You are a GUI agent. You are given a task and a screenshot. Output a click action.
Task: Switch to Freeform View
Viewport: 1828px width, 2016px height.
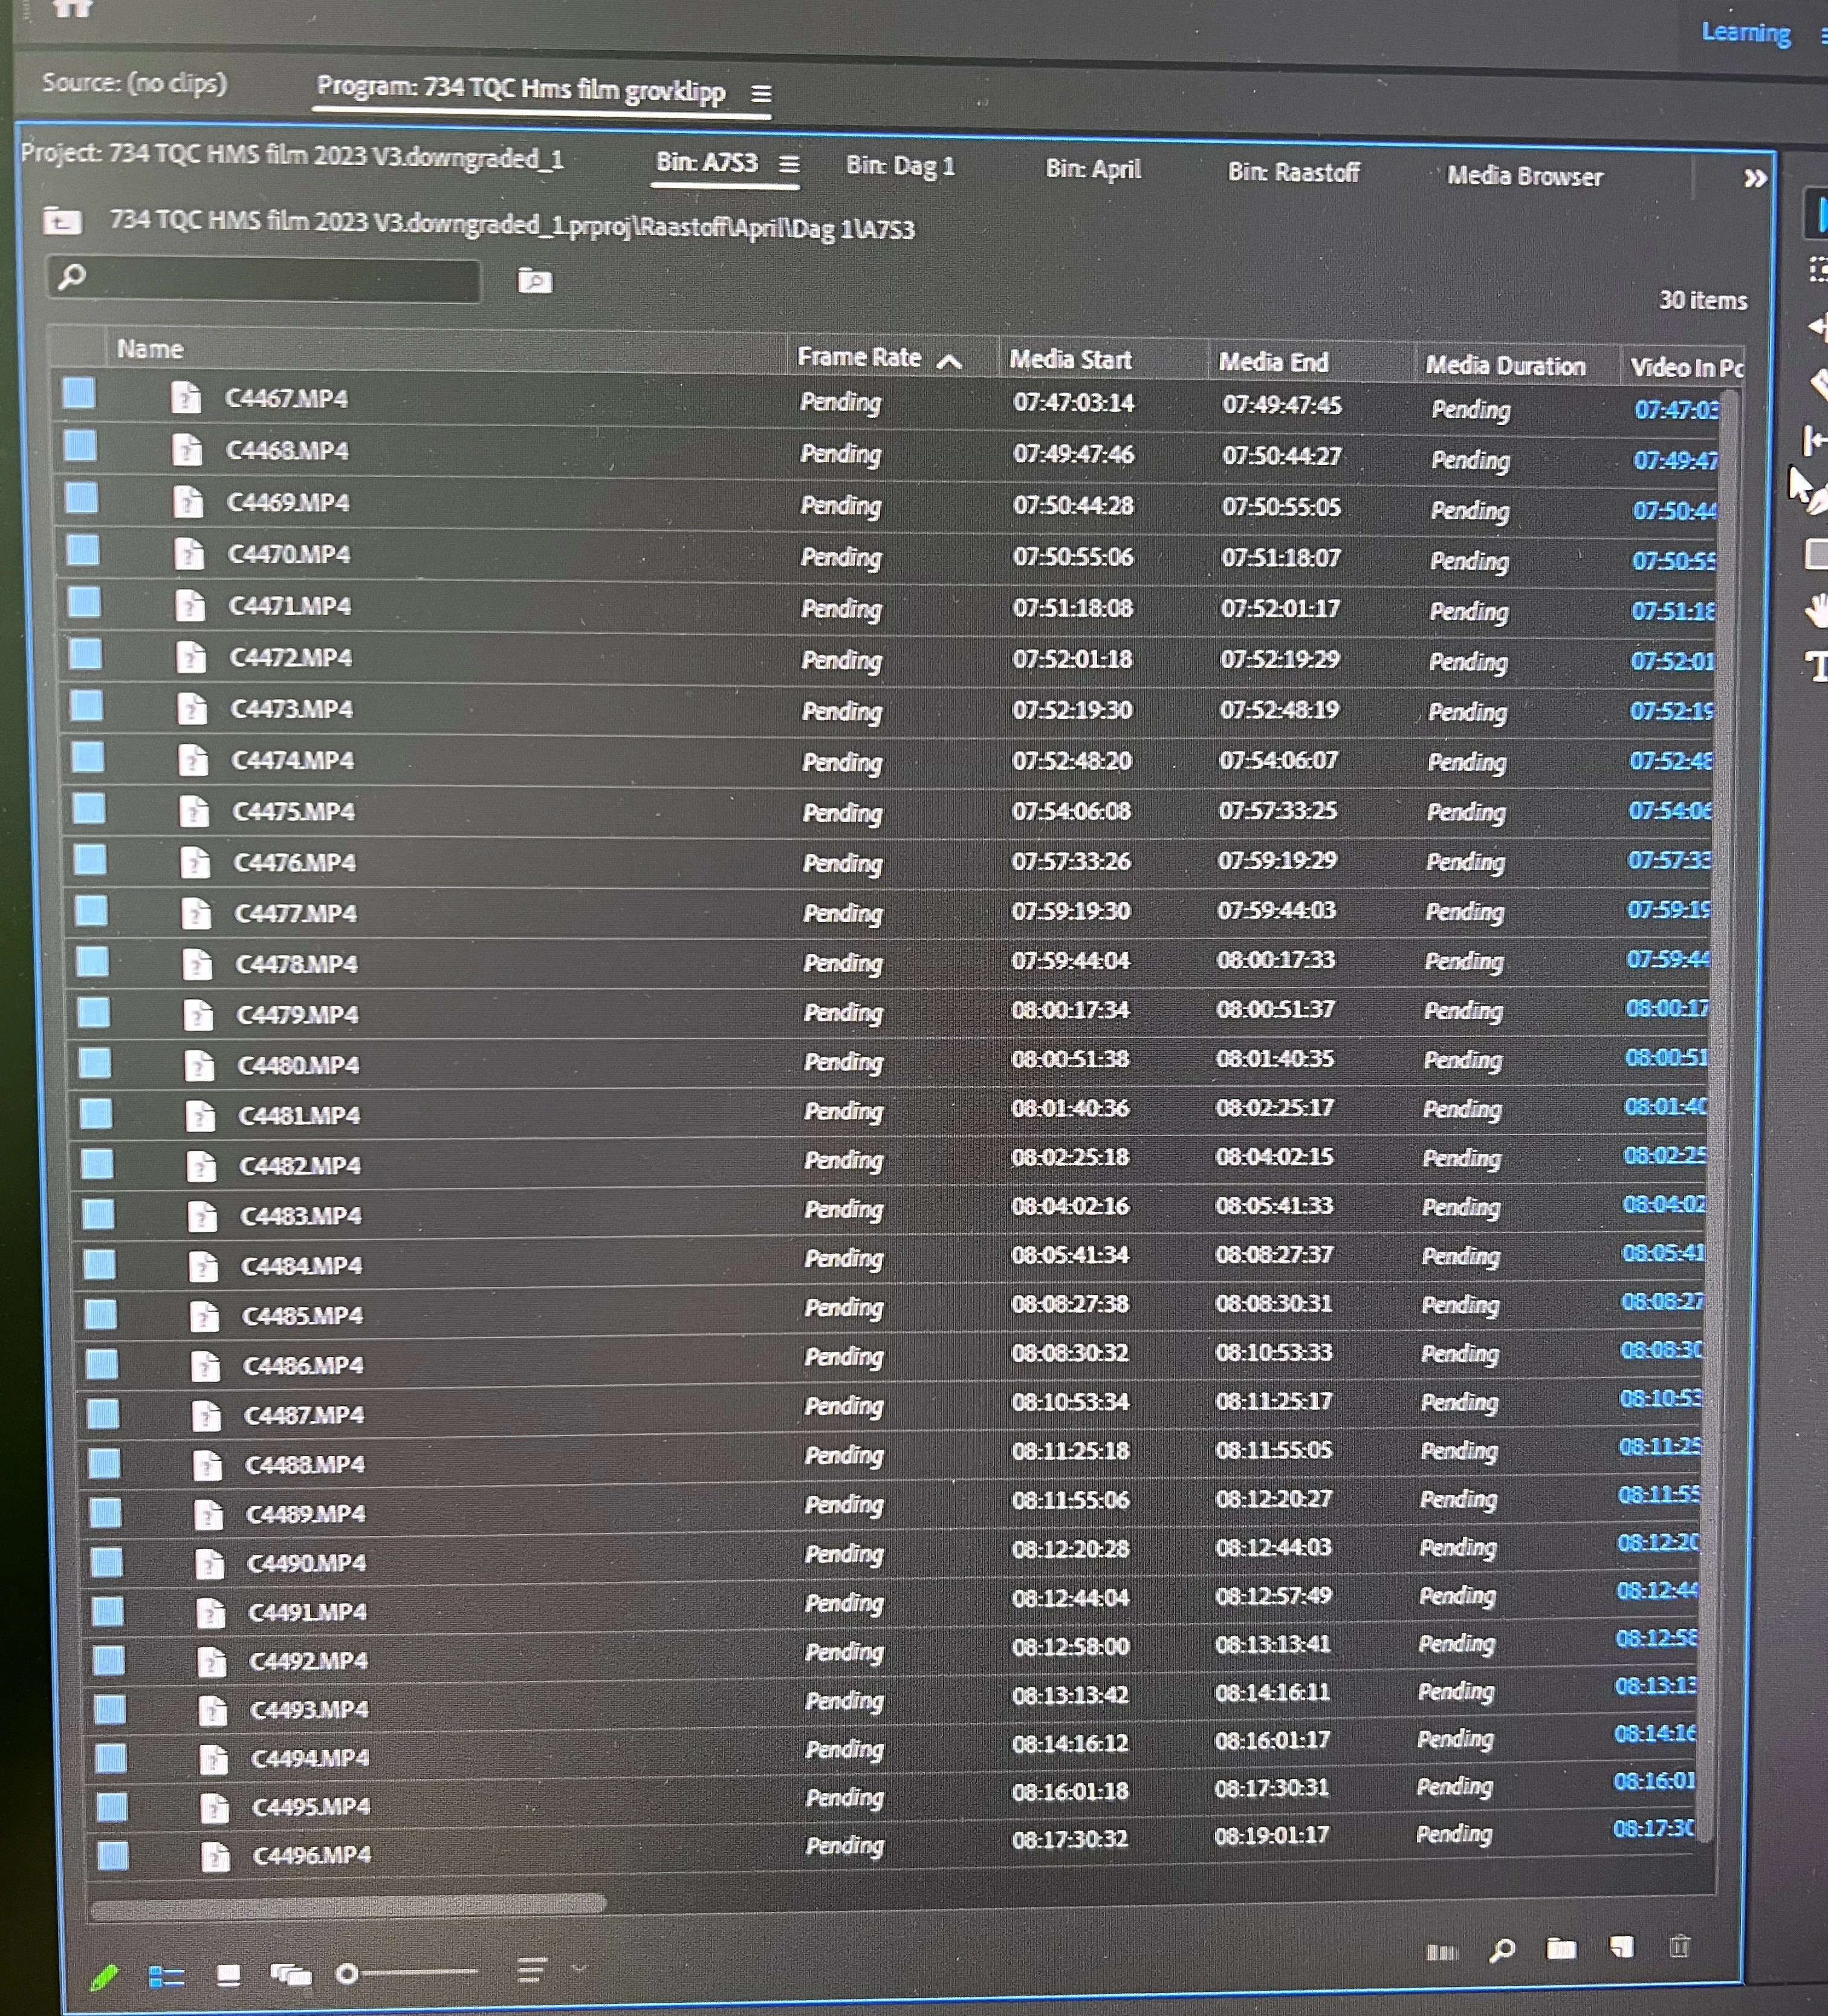pyautogui.click(x=291, y=1974)
